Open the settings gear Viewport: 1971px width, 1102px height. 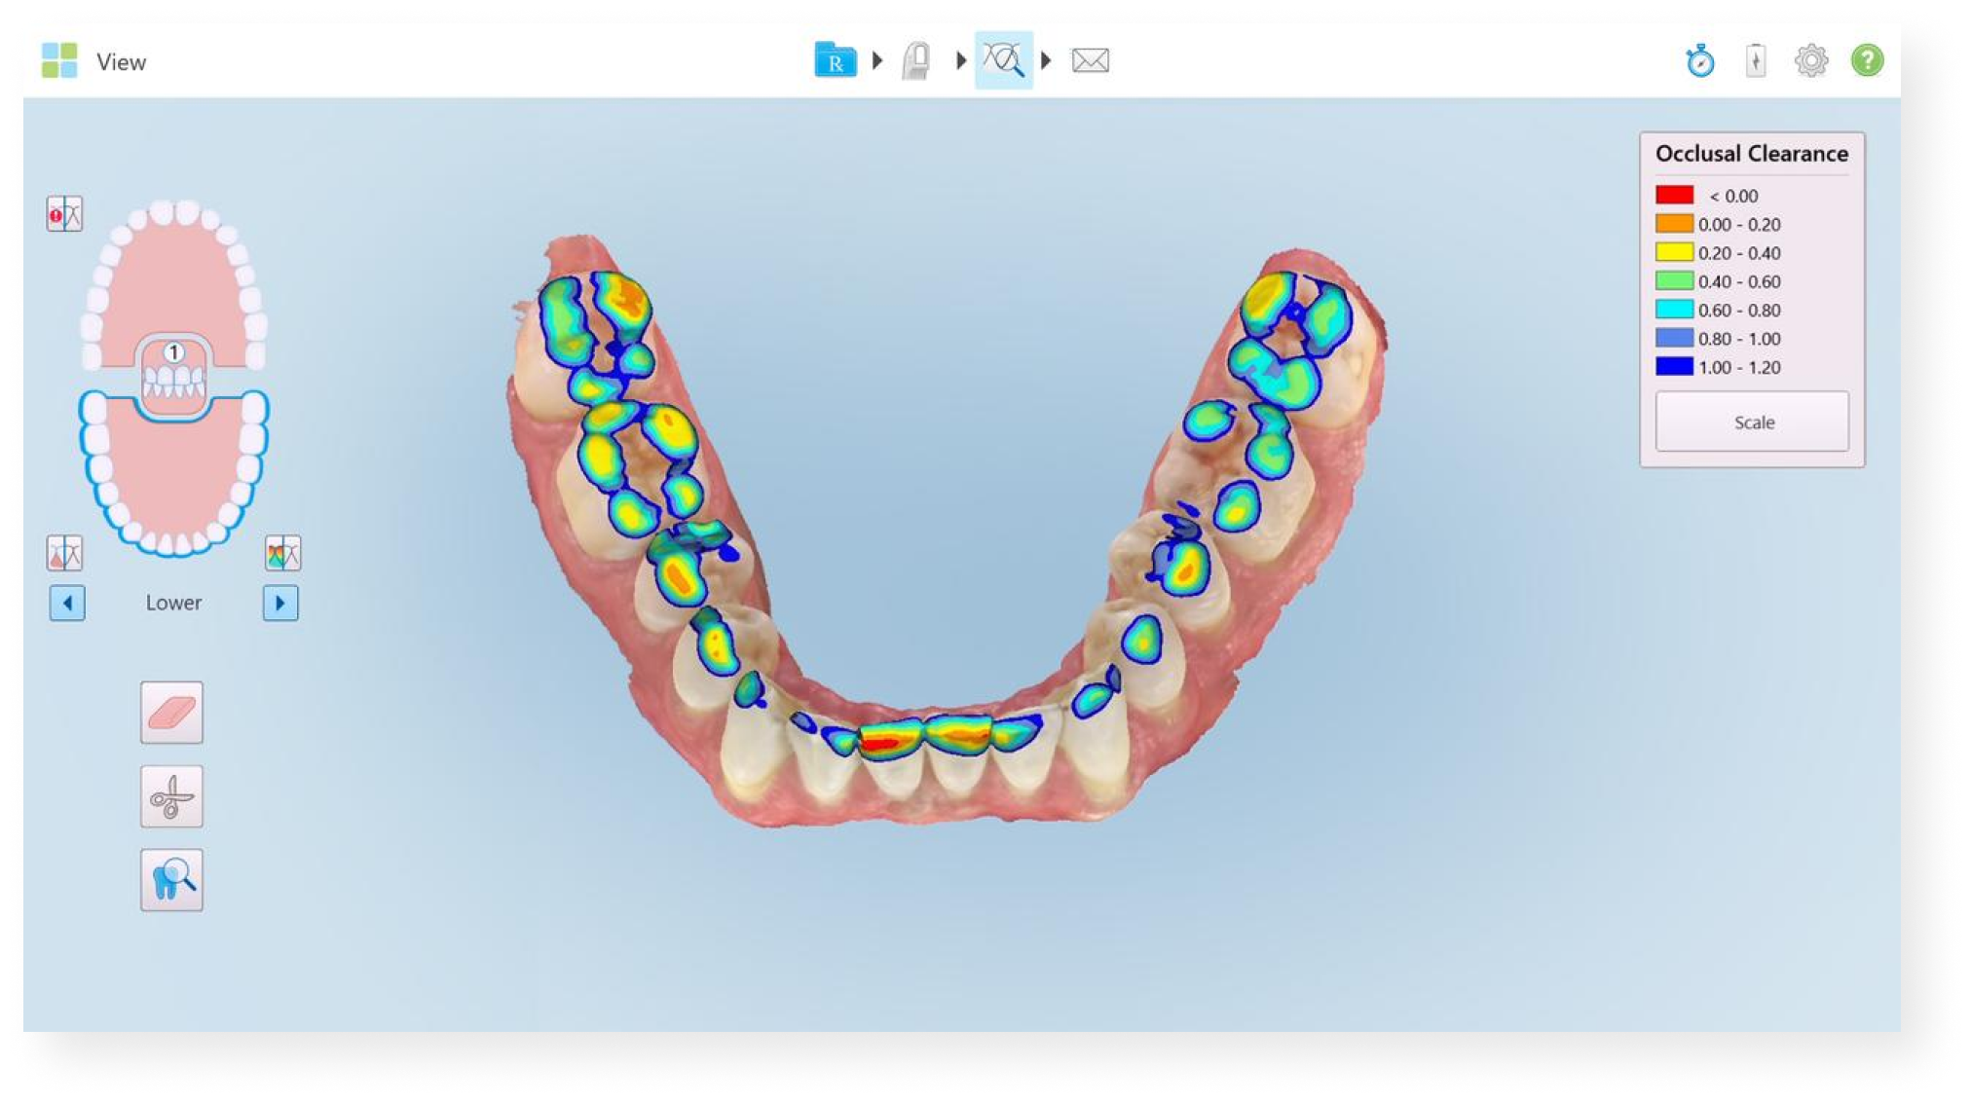click(1811, 60)
